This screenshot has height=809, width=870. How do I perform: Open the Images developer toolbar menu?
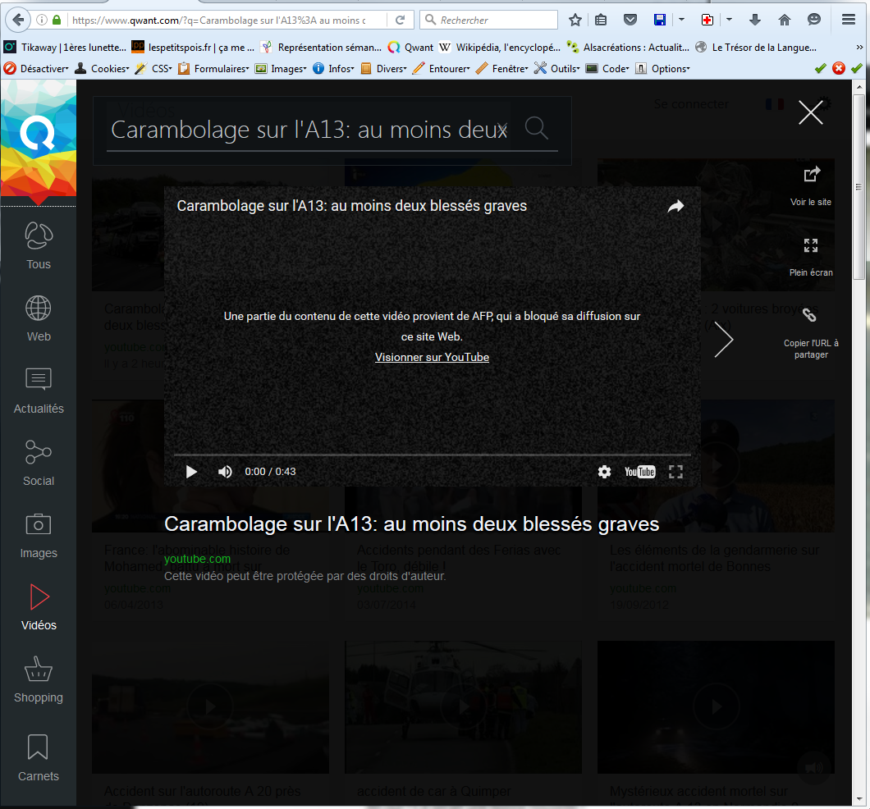pos(281,68)
